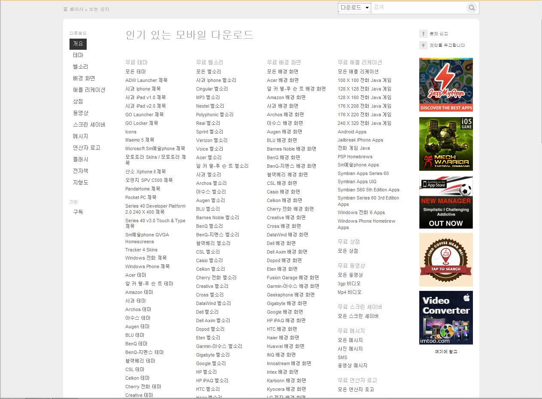Click the New Manager App Store ad
542x399 pixels.
point(446,202)
